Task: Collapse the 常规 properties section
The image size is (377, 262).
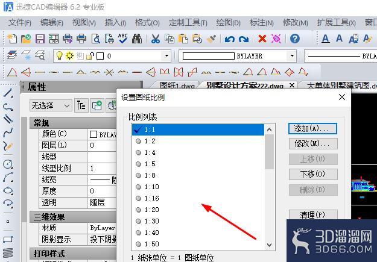Action: (74, 123)
